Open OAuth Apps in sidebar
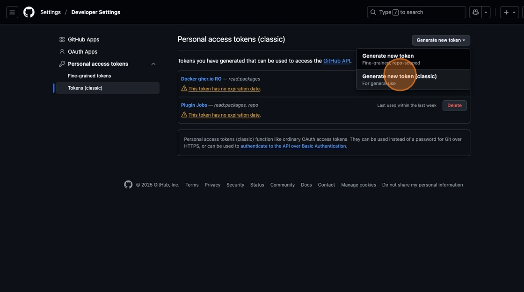Viewport: 524px width, 292px height. tap(82, 52)
